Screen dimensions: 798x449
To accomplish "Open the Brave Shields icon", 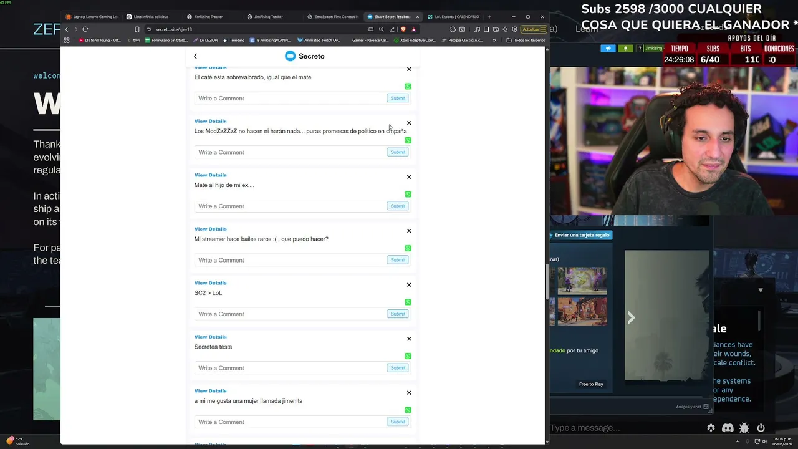I will pyautogui.click(x=403, y=29).
